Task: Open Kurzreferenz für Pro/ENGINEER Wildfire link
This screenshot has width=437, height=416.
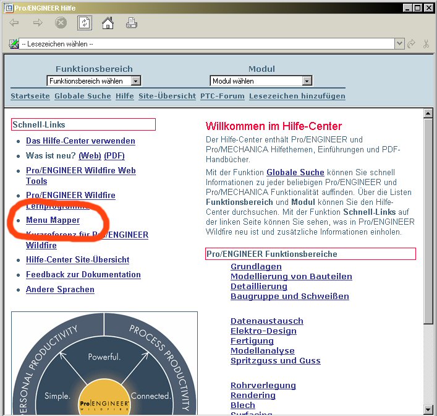Action: tap(87, 240)
